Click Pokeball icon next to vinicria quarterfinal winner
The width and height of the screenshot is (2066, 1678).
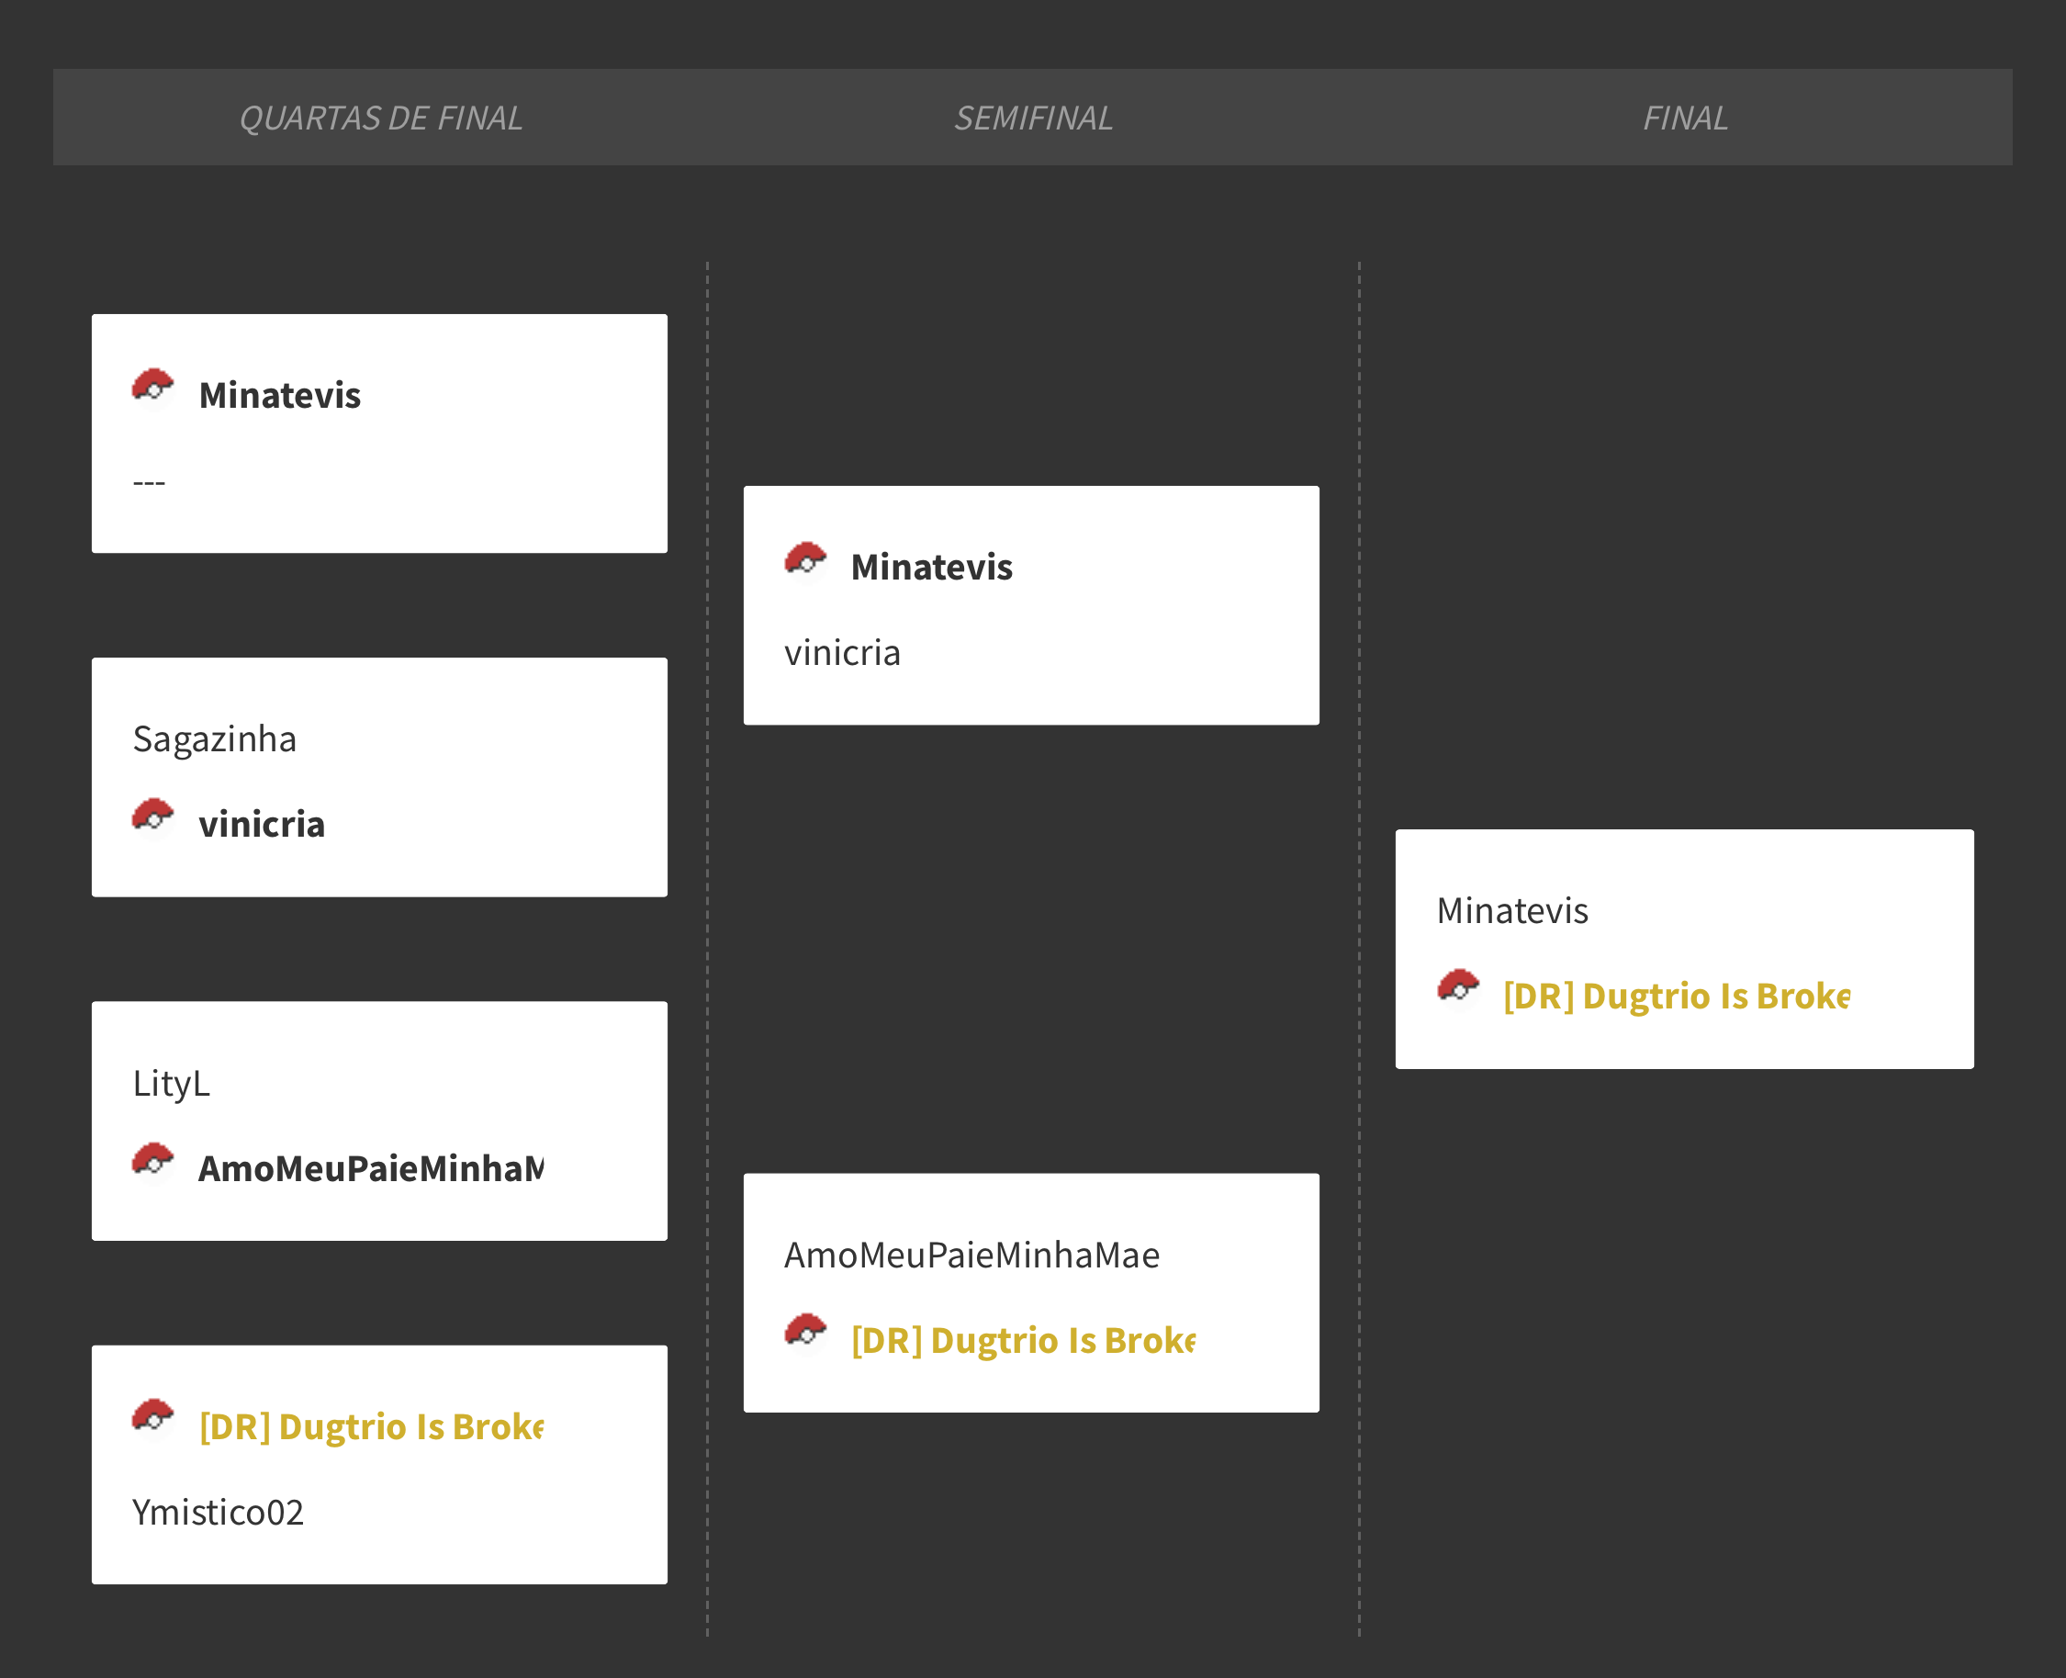click(x=152, y=818)
